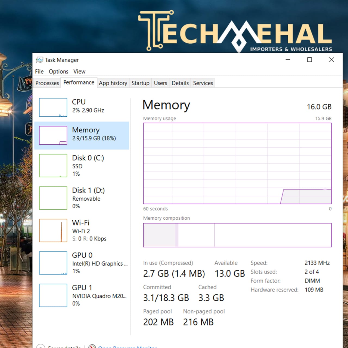Open the App history tab
Viewport: 348px width, 348px height.
click(x=113, y=83)
